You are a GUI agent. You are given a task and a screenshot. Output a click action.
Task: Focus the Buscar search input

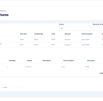75,28
